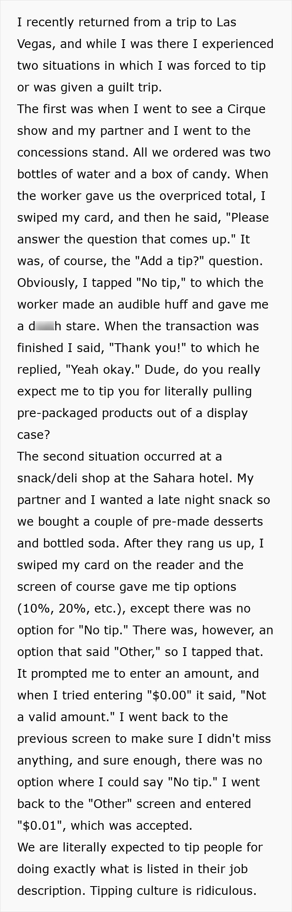This screenshot has width=292, height=912.
Task: Click the phrase "Not a valid amount."
Action: click(142, 706)
